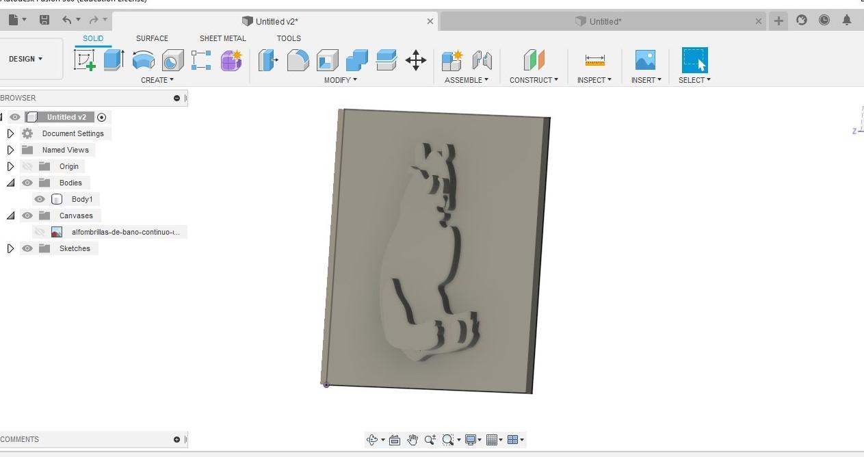
Task: Click the Create Form purple icon
Action: tap(232, 60)
